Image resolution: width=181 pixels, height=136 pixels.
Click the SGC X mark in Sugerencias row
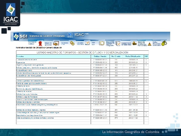coord(146,62)
